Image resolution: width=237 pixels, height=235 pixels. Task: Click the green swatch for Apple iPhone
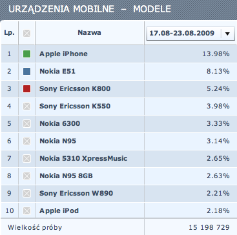pos(26,54)
